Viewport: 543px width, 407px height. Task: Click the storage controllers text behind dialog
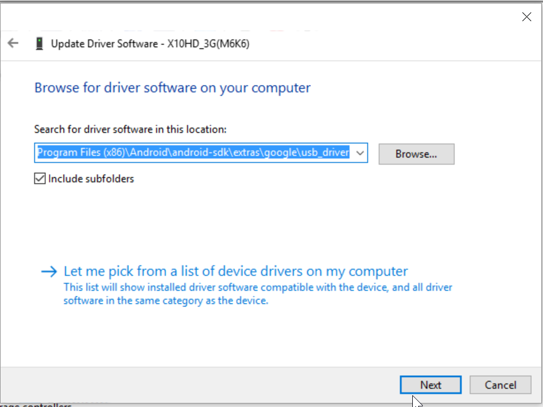(x=36, y=405)
